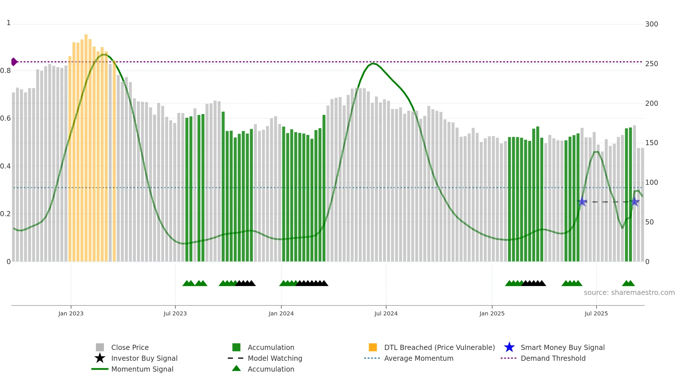Viewport: 685px width, 385px height.
Task: Click the 250 right-axis label
Action: tap(652, 64)
